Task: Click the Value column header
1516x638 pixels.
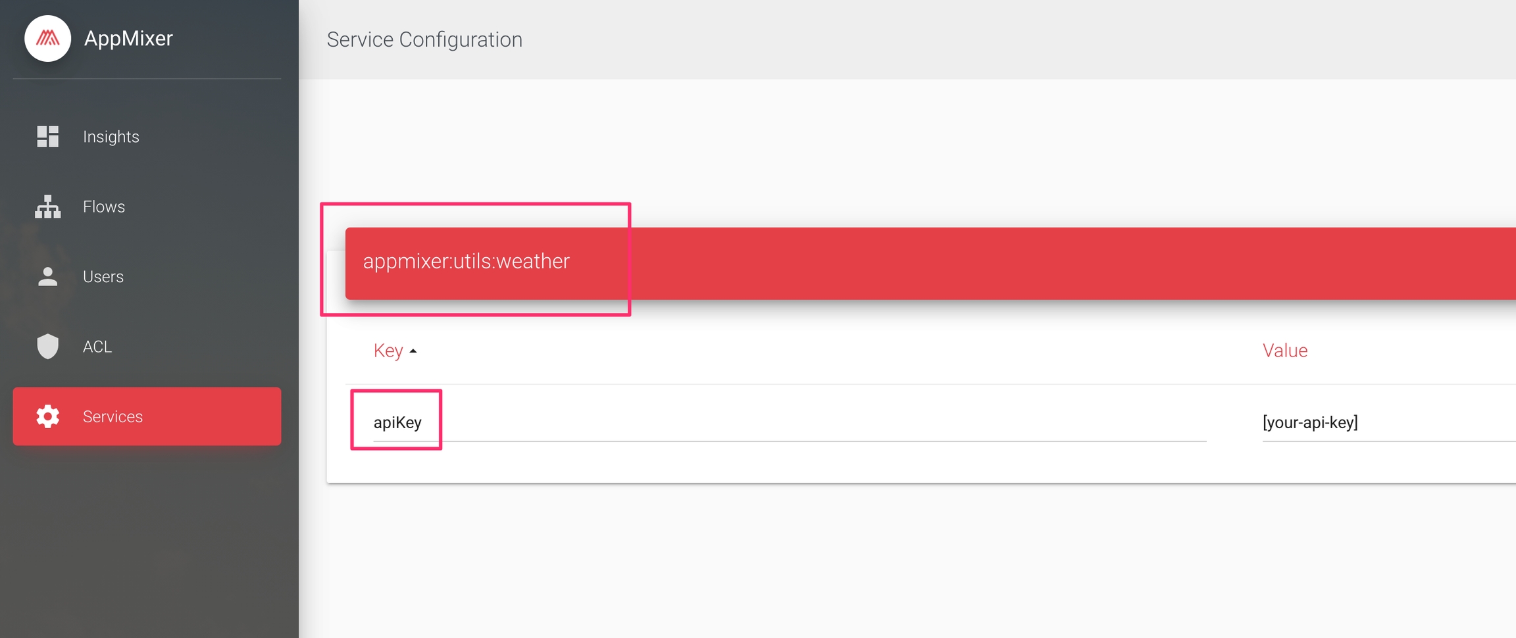Action: coord(1284,351)
